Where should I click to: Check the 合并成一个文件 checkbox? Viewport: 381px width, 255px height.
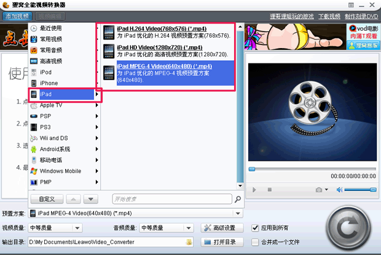pyautogui.click(x=255, y=242)
